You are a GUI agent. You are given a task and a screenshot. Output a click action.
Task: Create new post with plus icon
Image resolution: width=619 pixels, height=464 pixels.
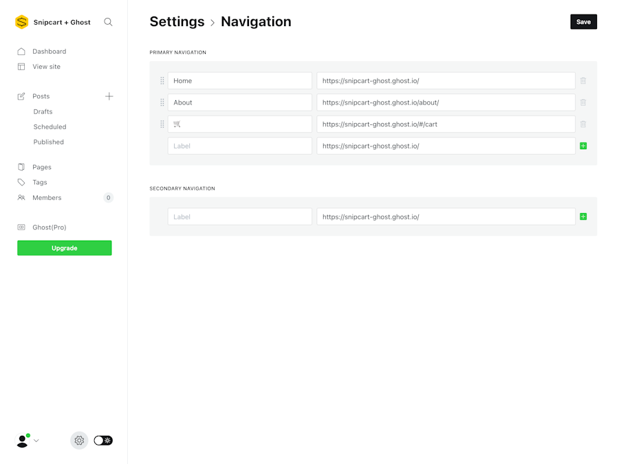(109, 96)
